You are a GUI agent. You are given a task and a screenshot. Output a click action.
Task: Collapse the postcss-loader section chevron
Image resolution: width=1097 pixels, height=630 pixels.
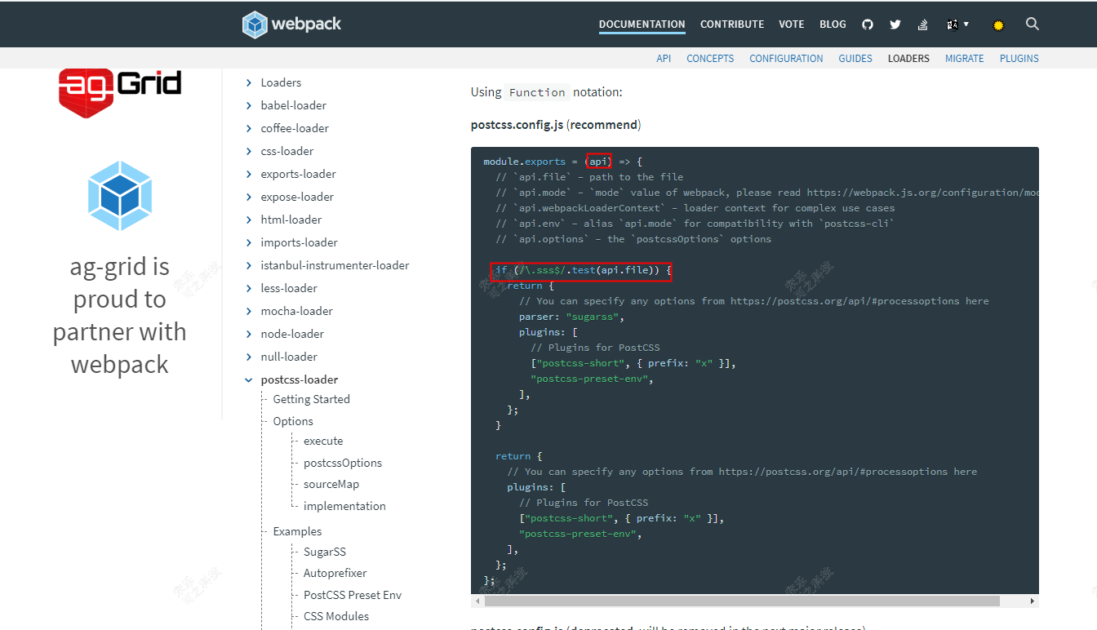click(x=249, y=379)
